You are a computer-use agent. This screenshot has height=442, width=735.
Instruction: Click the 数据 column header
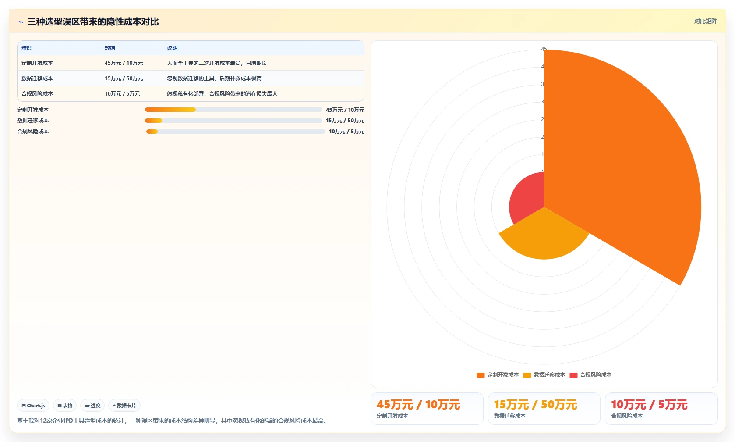(110, 48)
